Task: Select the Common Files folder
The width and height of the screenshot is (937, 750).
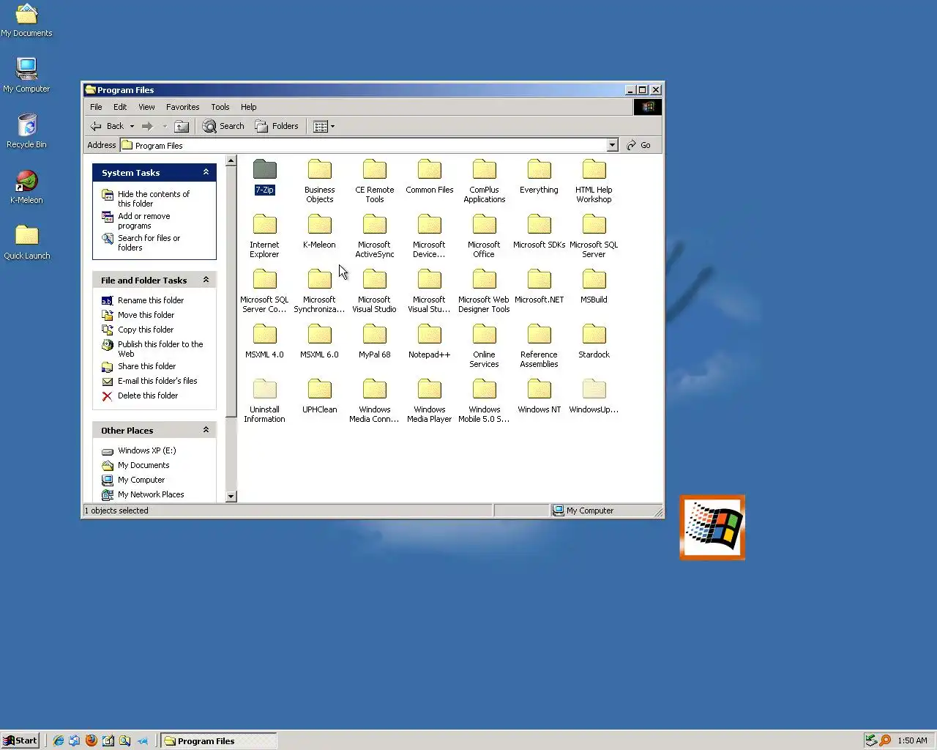Action: tap(429, 176)
